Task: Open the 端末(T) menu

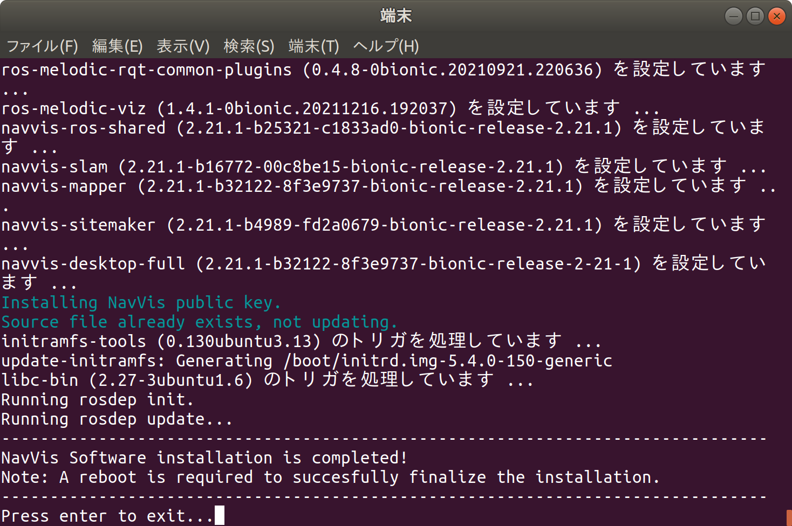Action: click(313, 46)
